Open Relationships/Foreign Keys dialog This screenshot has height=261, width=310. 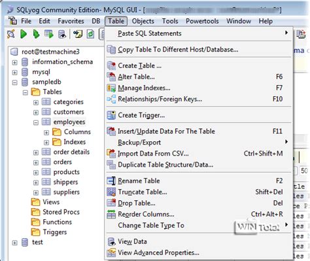coord(199,99)
